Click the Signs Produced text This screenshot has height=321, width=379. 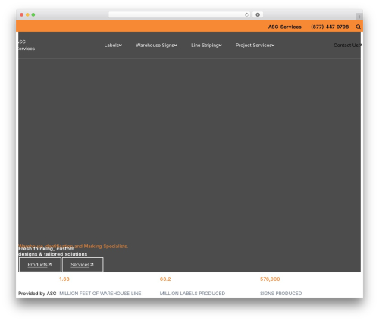coord(281,294)
